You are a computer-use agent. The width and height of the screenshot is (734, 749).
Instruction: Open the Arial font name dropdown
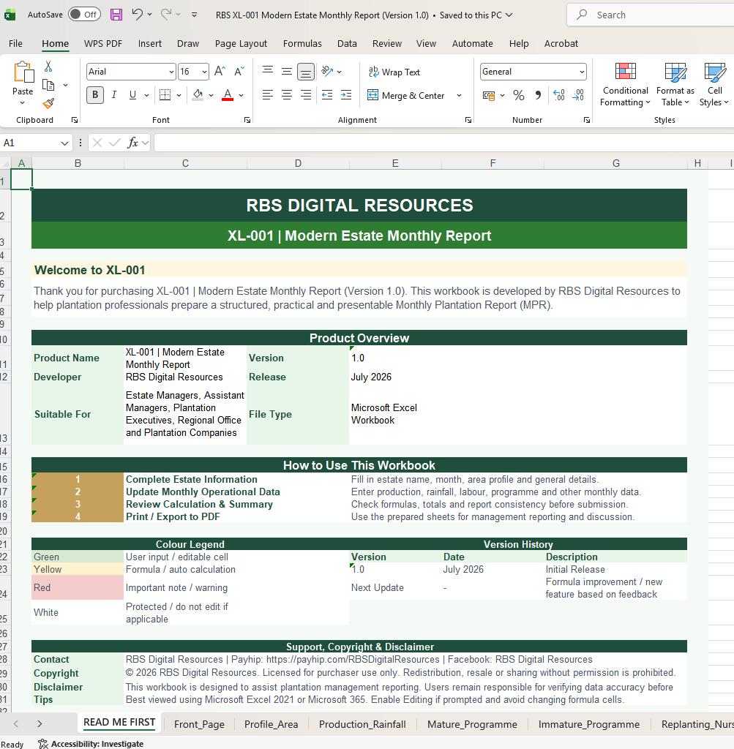coord(171,72)
